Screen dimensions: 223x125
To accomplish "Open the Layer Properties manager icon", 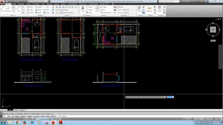I will click(57, 7).
